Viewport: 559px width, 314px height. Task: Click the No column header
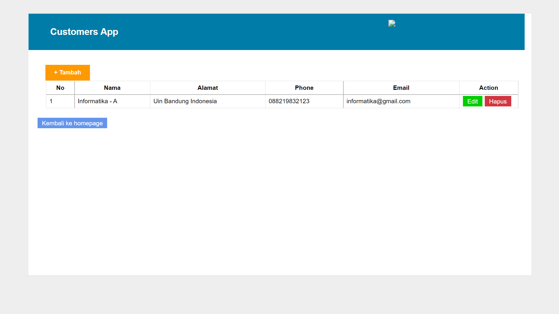click(x=60, y=88)
